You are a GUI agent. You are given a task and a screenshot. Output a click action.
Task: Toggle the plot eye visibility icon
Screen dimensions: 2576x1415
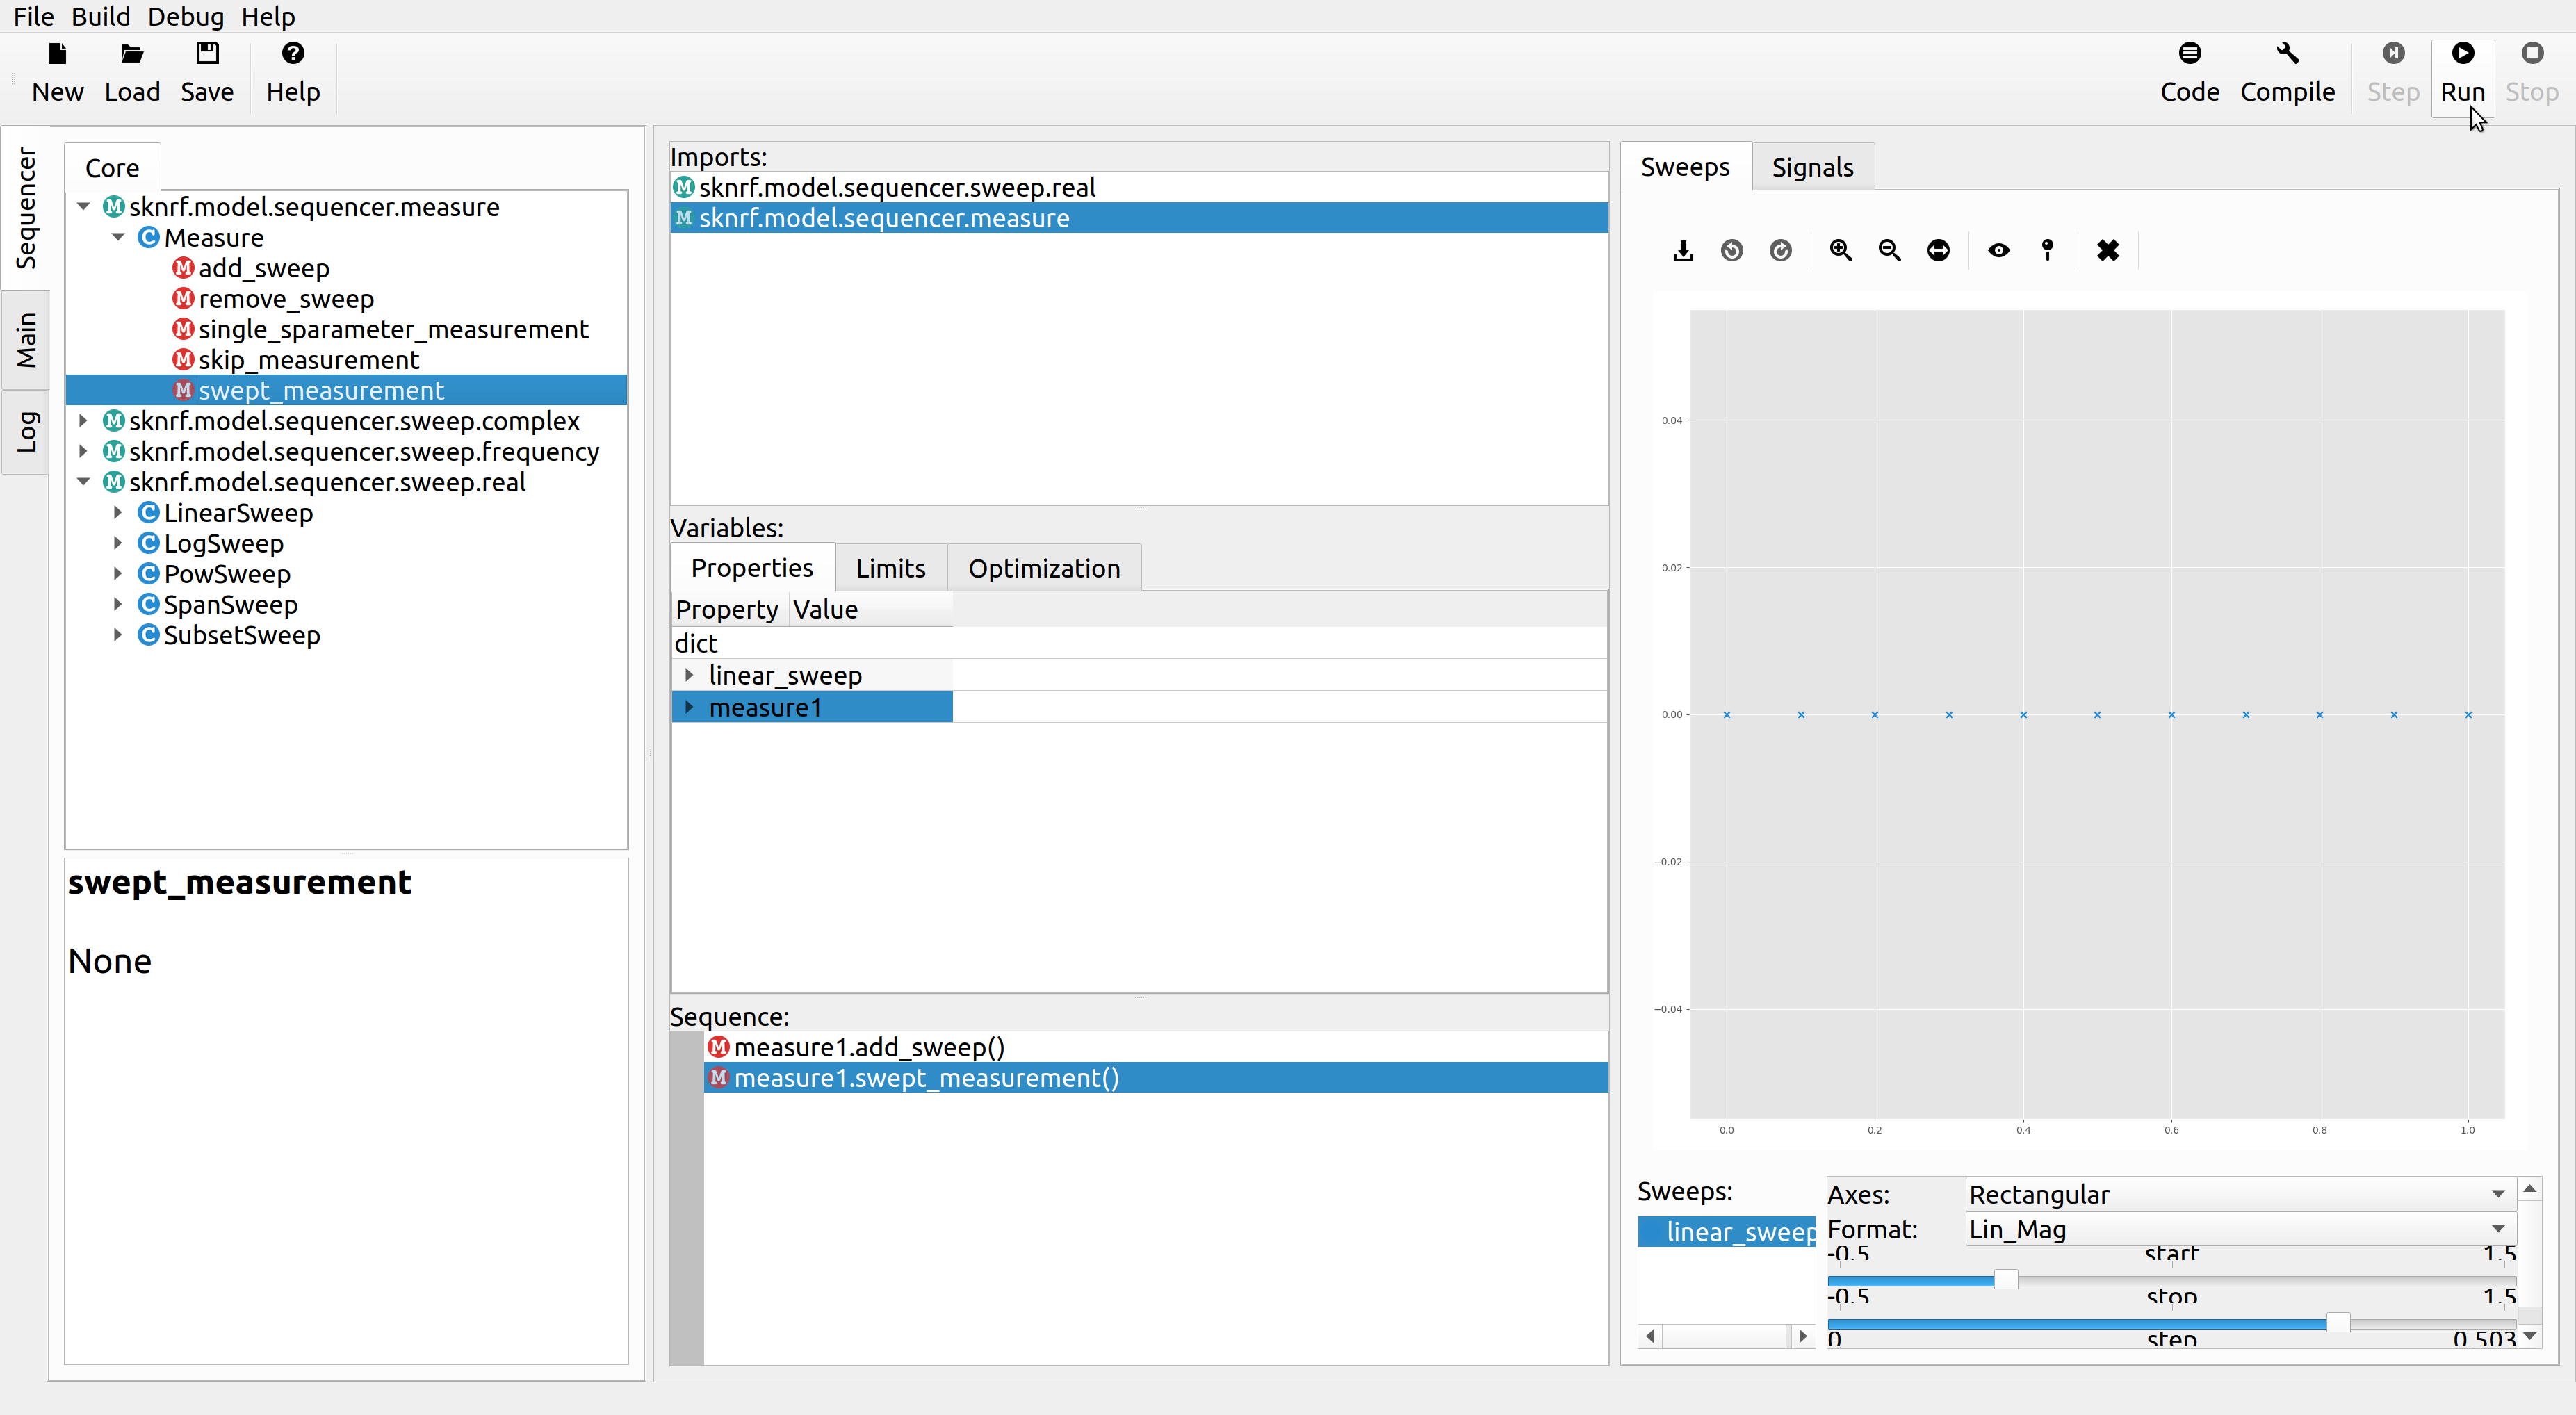[1998, 251]
